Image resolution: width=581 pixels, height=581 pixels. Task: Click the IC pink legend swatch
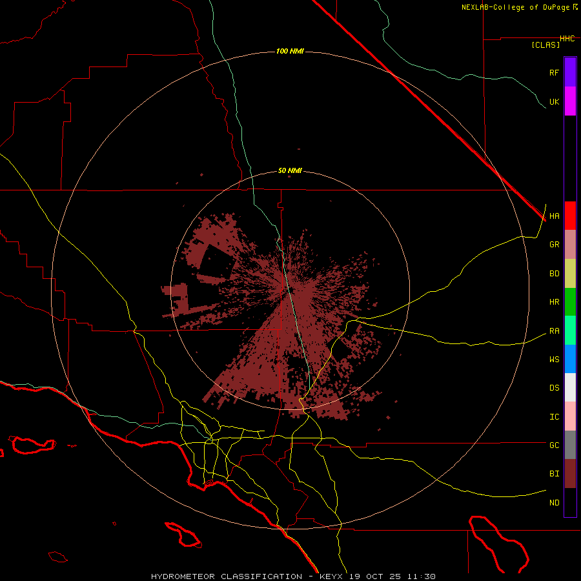pos(570,416)
